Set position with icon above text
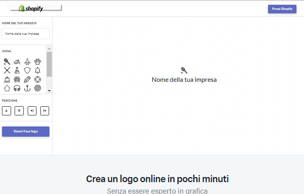Screen dimensions: 304x194 (6, 111)
